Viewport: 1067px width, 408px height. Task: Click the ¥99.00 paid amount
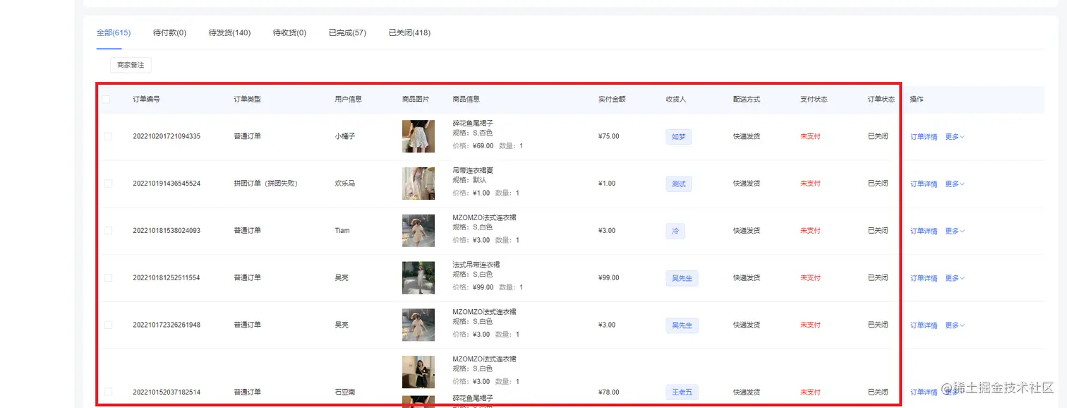[x=609, y=278]
